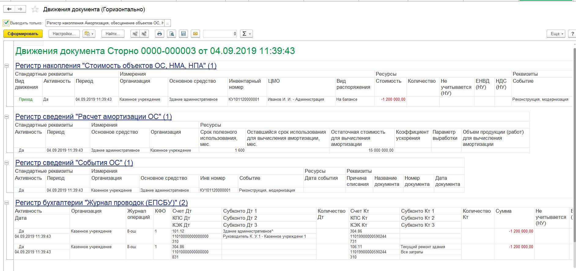Open link 'Стоимость объектов ОС, НМА, НПА' register
This screenshot has height=271, width=576.
116,66
